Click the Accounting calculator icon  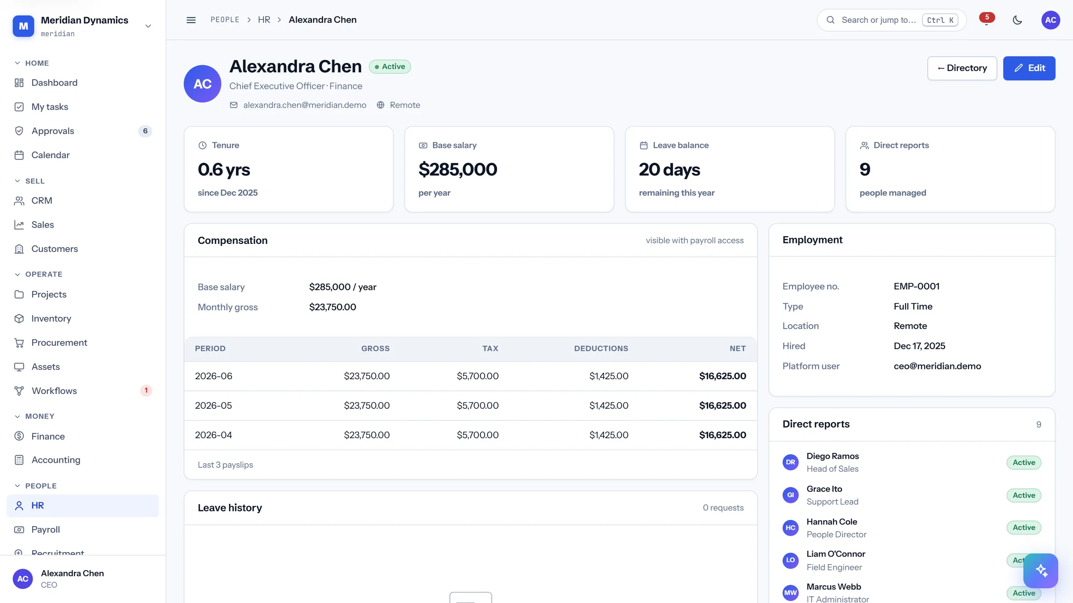point(19,460)
